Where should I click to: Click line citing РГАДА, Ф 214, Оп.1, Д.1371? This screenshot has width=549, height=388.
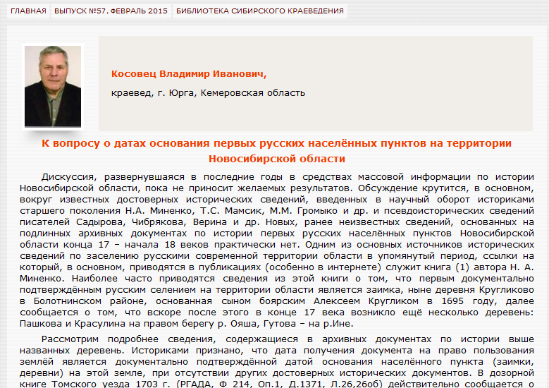(276, 384)
